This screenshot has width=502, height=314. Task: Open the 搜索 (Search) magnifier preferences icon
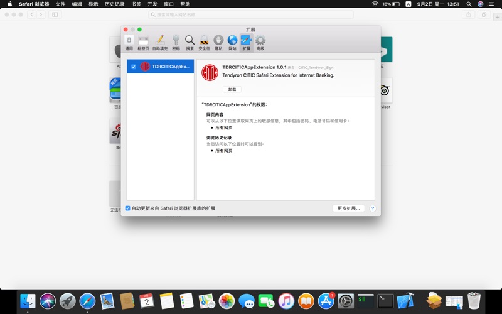coord(190,41)
